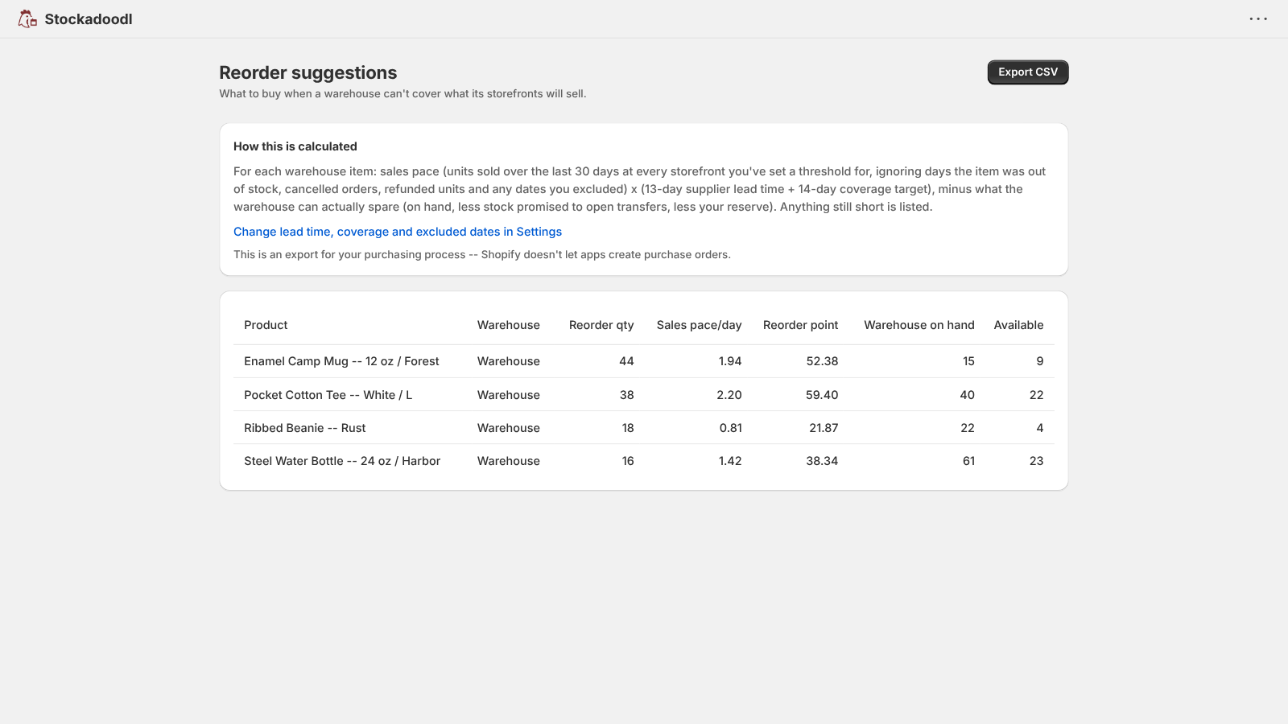Click the Reorder point column header

[800, 325]
